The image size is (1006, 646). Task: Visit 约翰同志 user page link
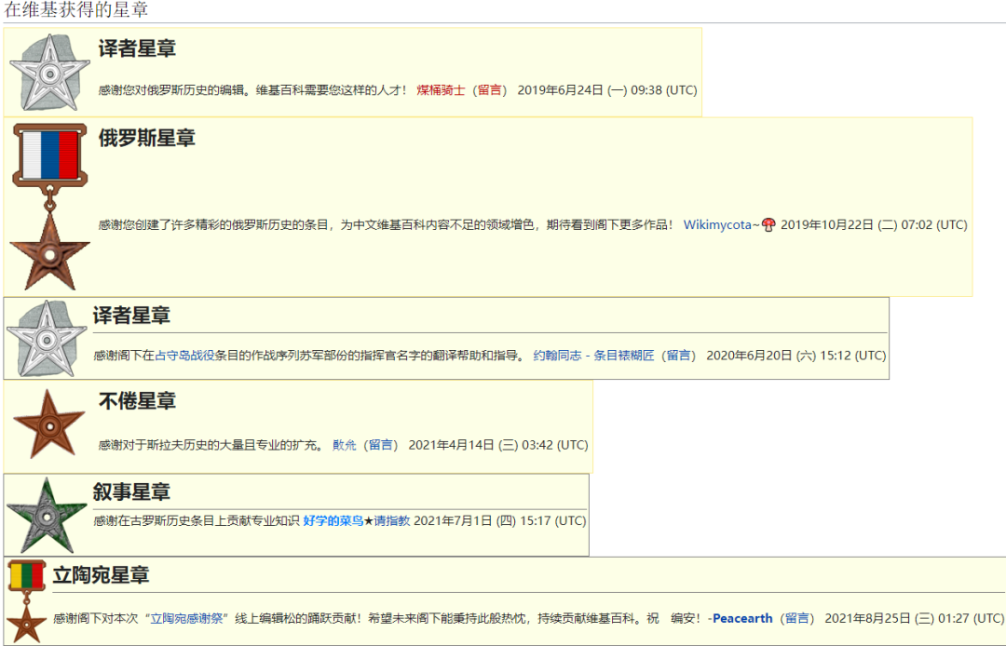pos(557,356)
